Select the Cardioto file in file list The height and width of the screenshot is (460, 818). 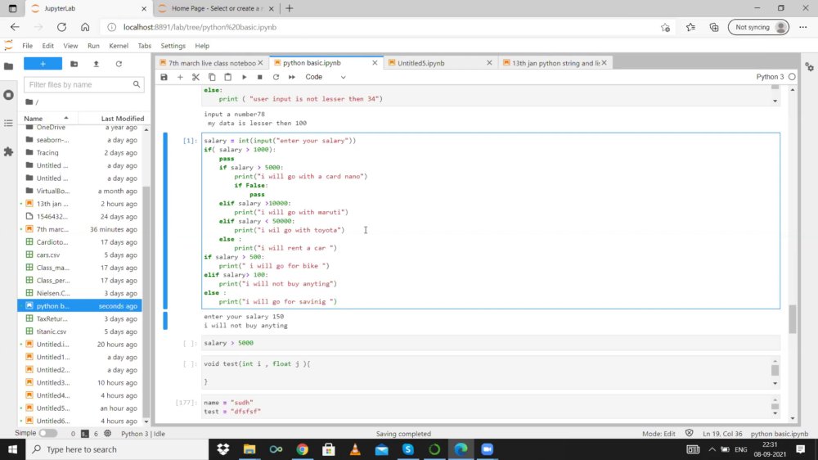81,242
